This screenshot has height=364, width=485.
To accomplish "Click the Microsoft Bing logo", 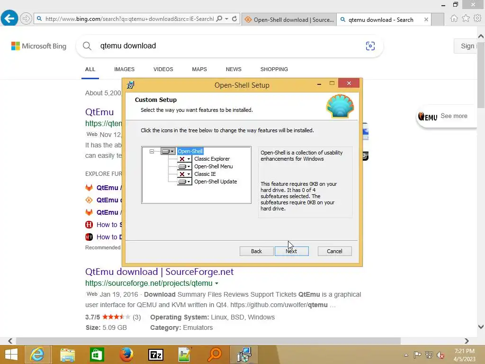I will pyautogui.click(x=39, y=46).
